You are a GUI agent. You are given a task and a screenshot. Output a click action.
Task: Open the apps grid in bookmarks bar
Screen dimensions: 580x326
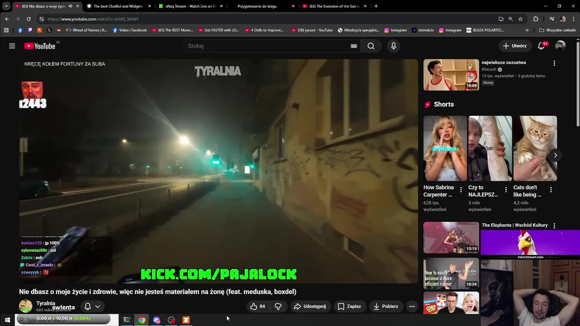coord(6,30)
